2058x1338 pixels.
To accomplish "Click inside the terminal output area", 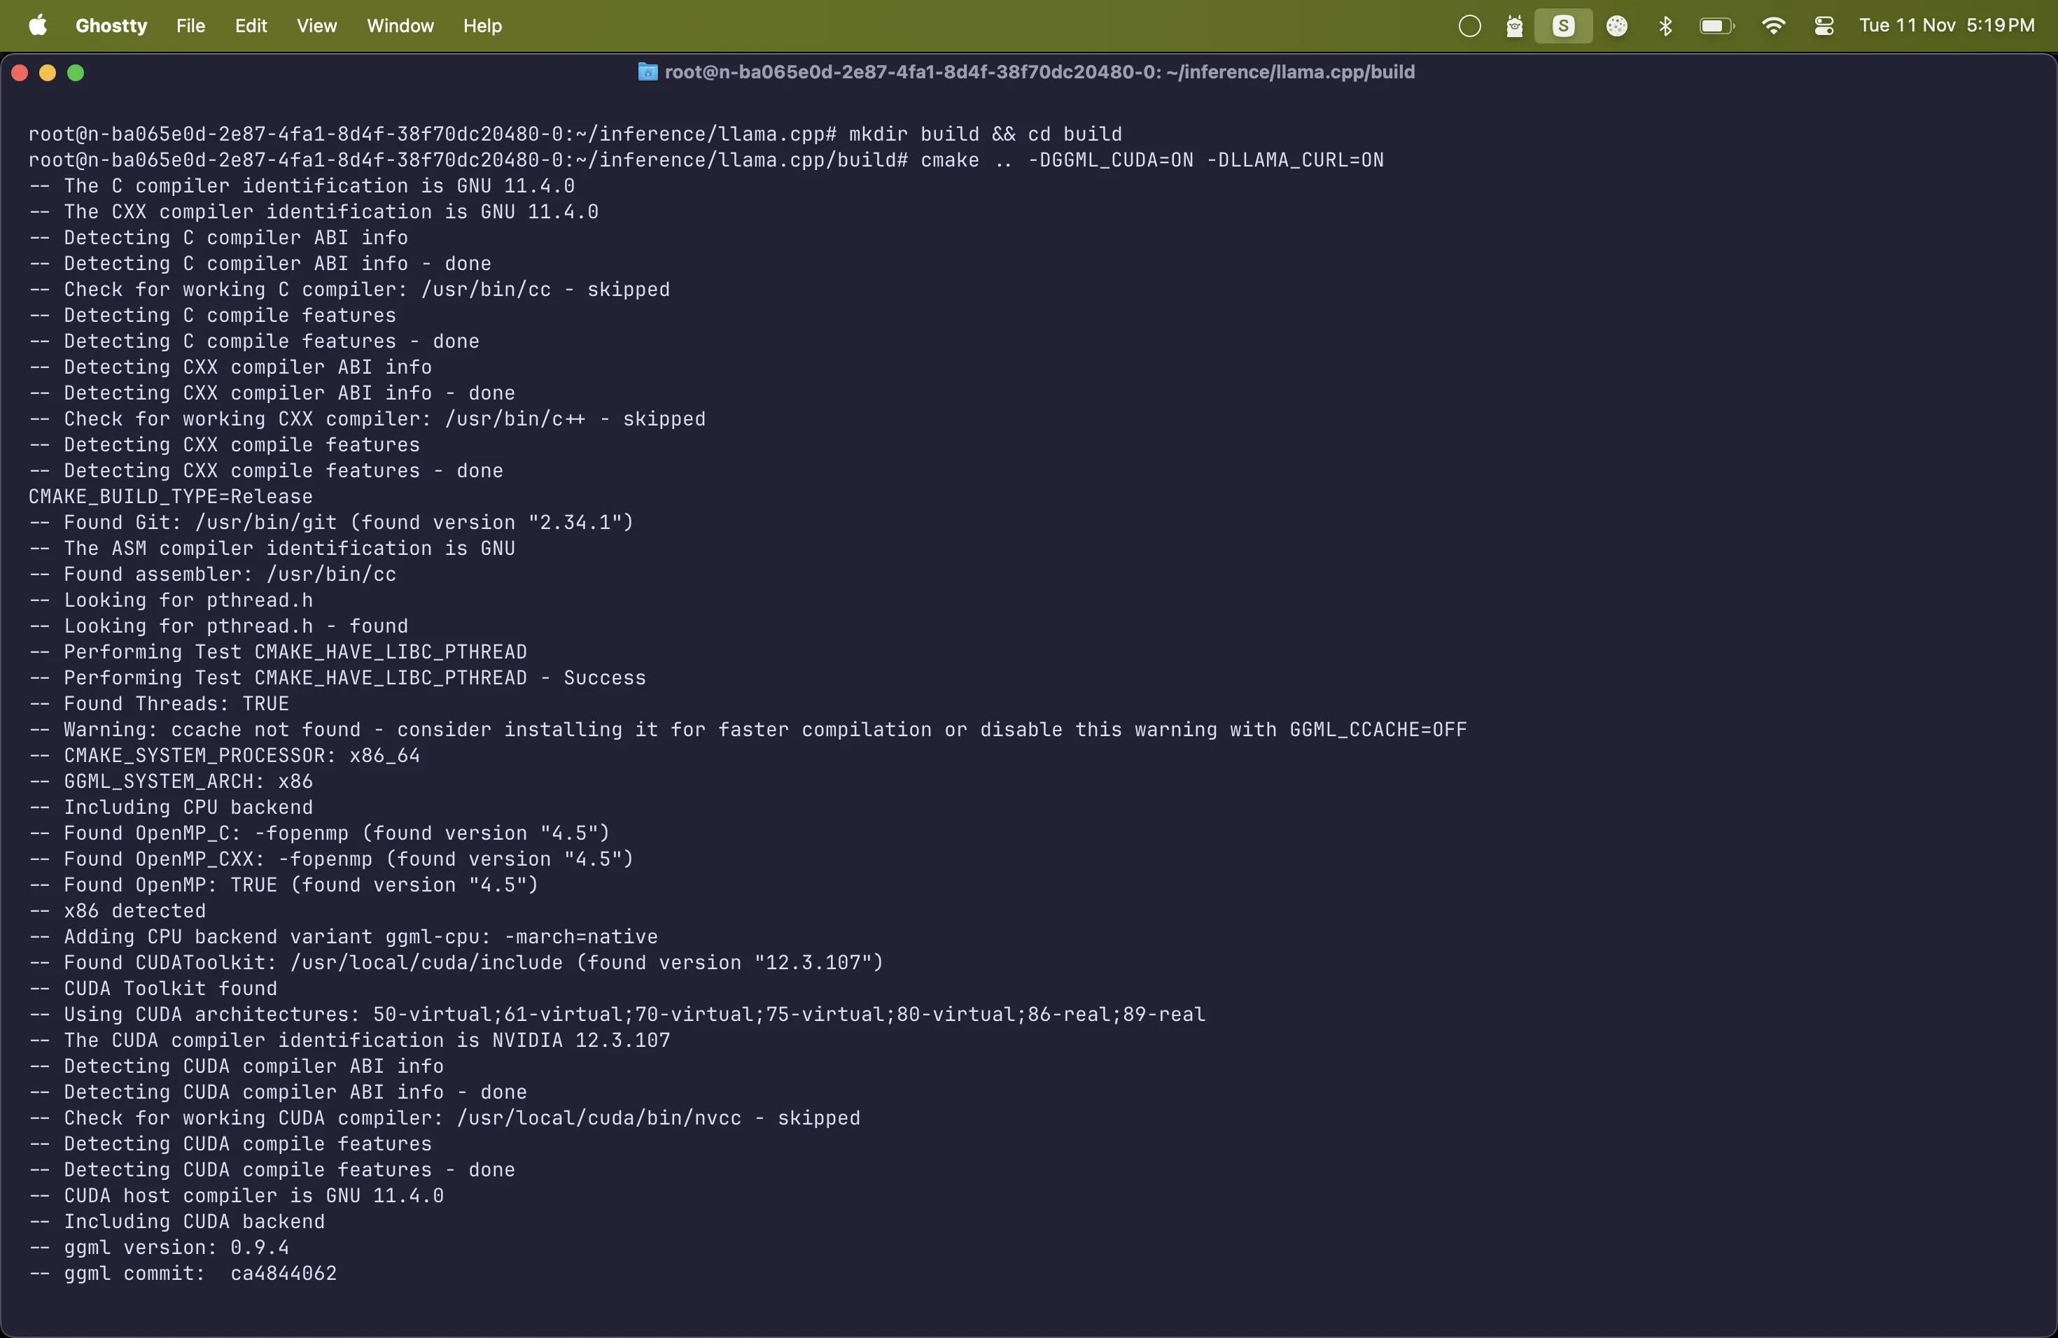I will pos(1029,691).
